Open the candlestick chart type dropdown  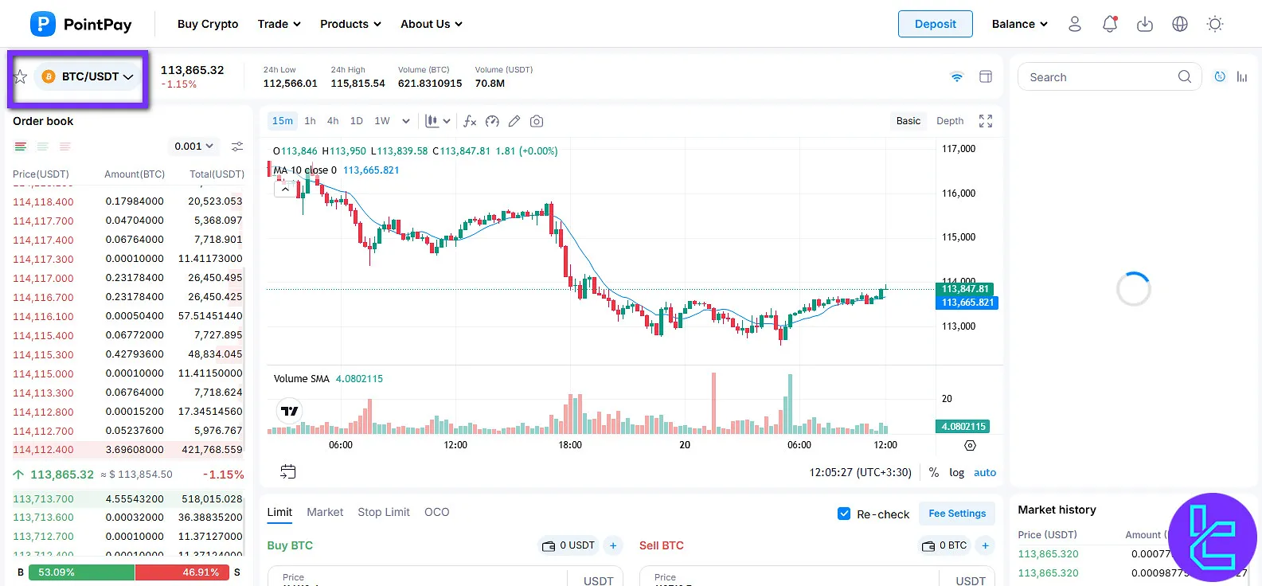coord(438,121)
